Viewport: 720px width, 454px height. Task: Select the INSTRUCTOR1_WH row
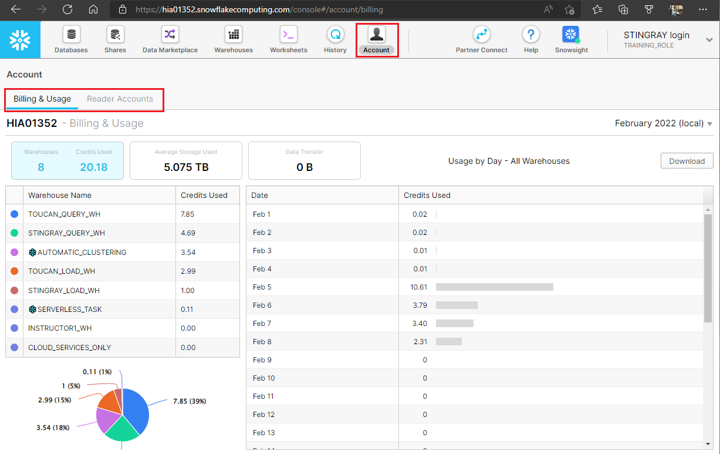pyautogui.click(x=123, y=328)
